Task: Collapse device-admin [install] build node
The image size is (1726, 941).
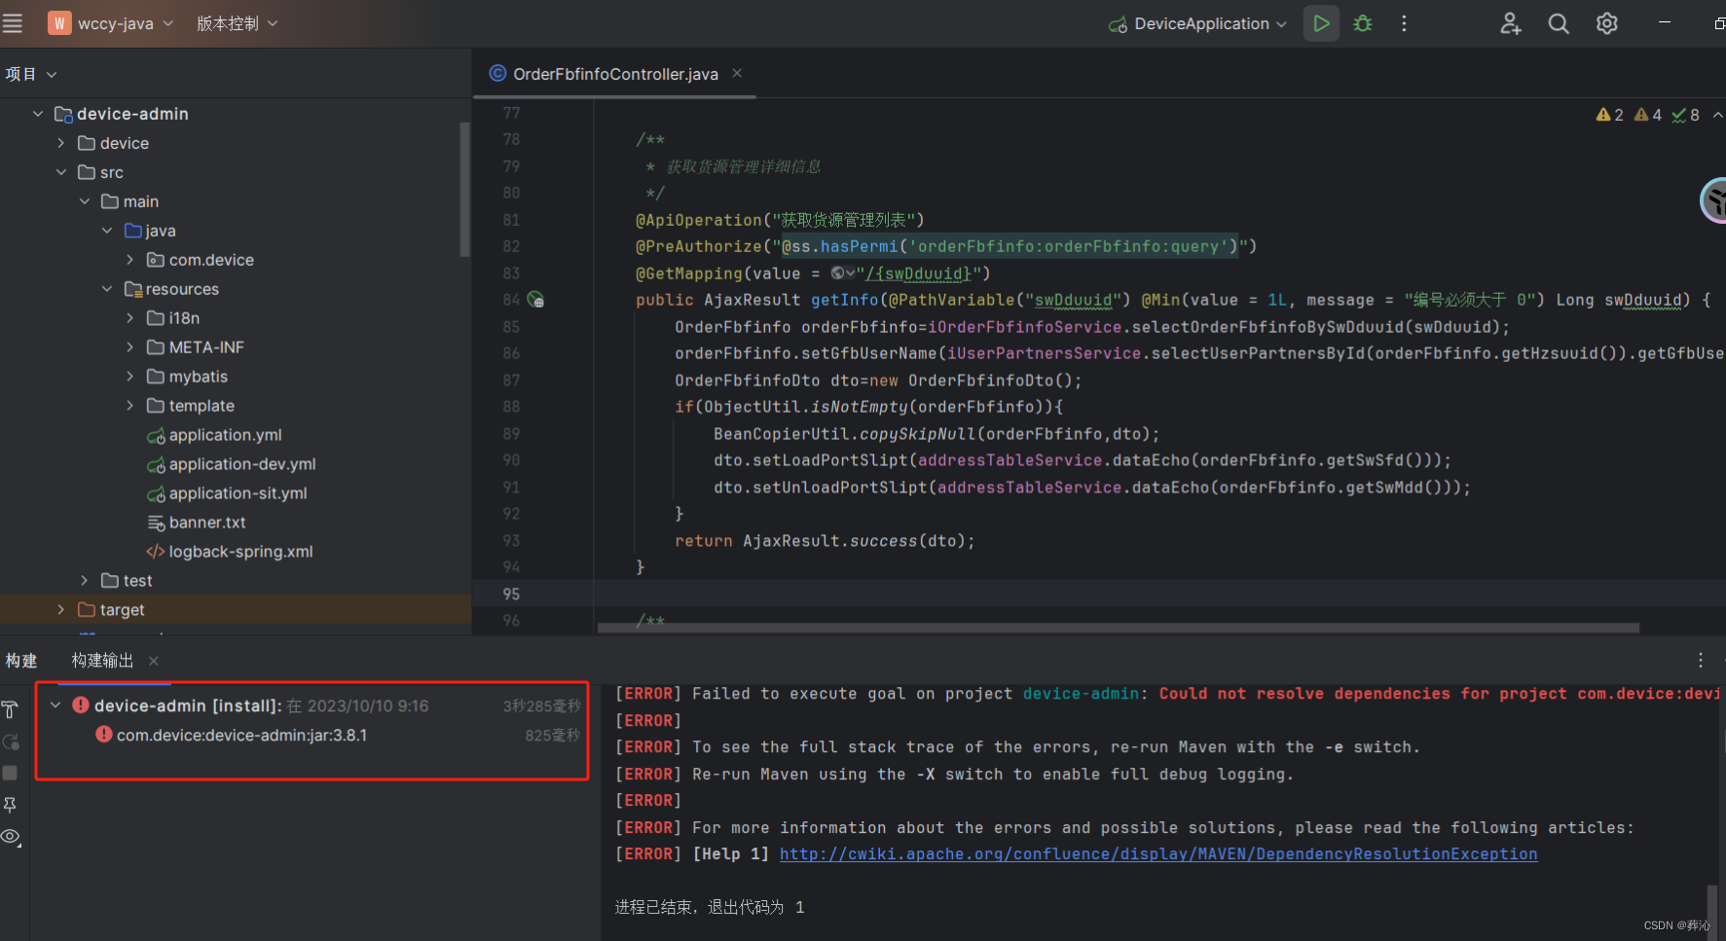Action: tap(55, 706)
